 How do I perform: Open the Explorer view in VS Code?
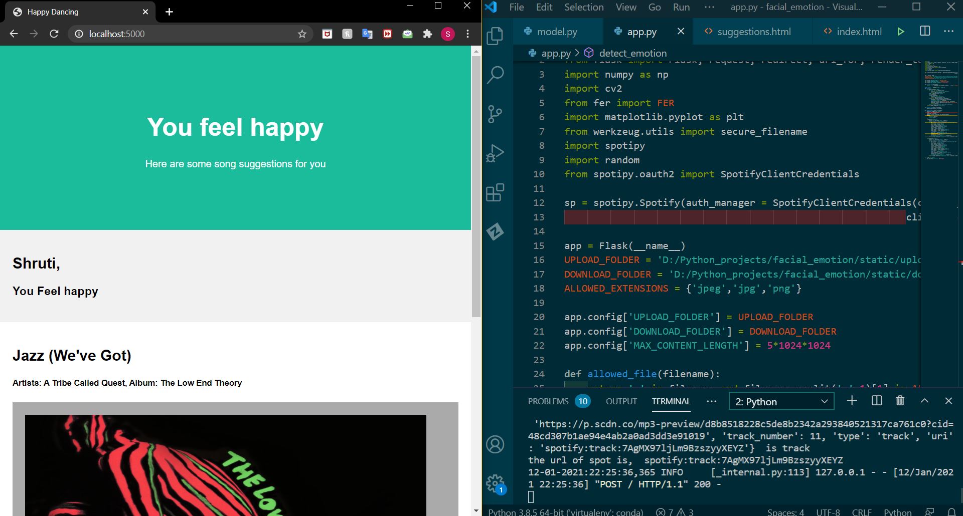[495, 36]
